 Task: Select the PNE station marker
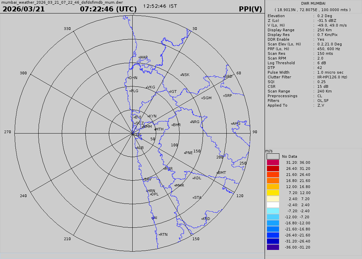click(x=185, y=153)
